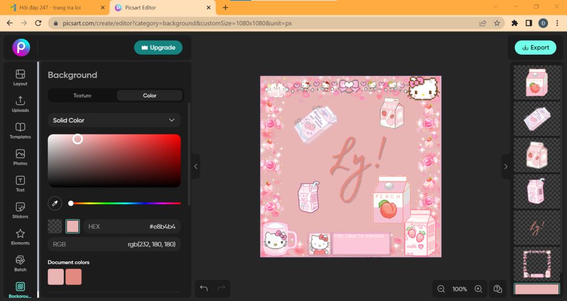Open a new browser tab
This screenshot has height=301, width=567.
pos(225,7)
